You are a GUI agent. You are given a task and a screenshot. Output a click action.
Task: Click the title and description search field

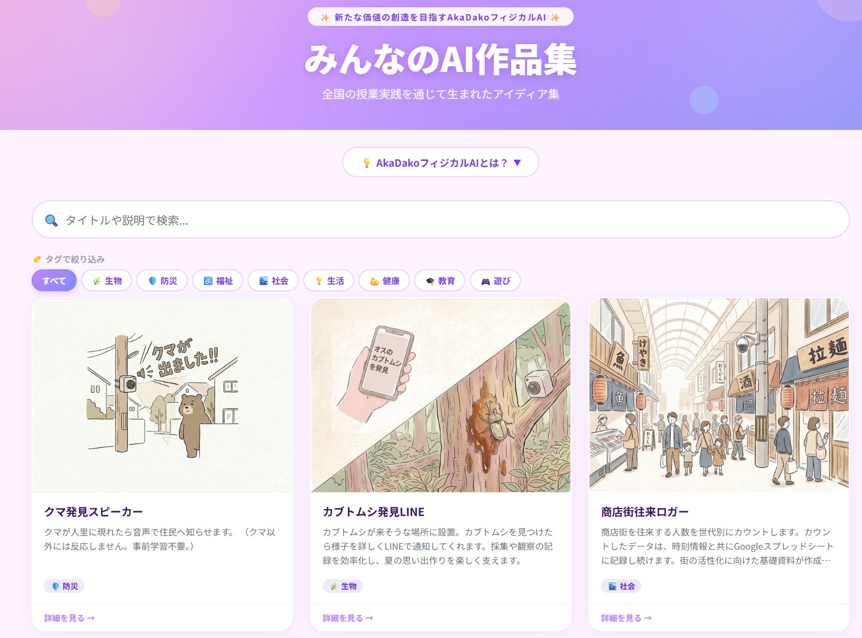tap(440, 220)
